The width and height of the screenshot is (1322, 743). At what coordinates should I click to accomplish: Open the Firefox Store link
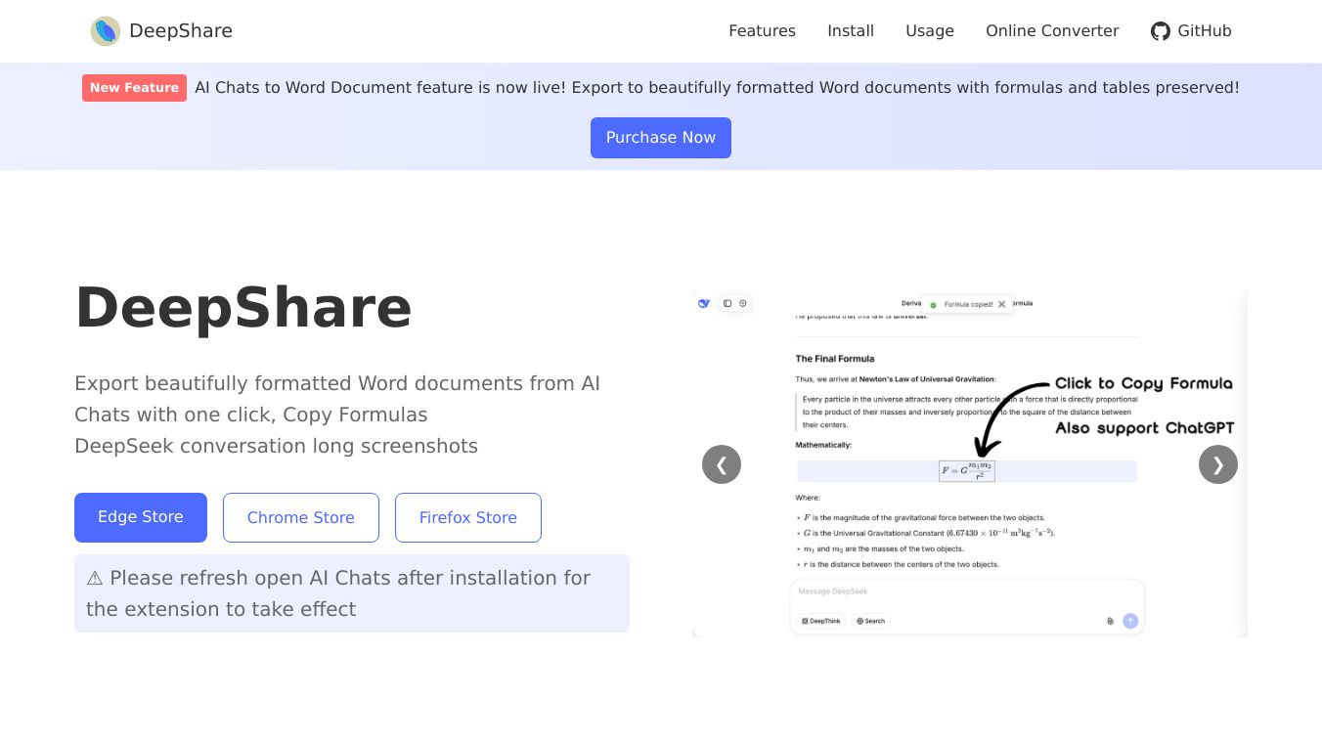point(468,517)
